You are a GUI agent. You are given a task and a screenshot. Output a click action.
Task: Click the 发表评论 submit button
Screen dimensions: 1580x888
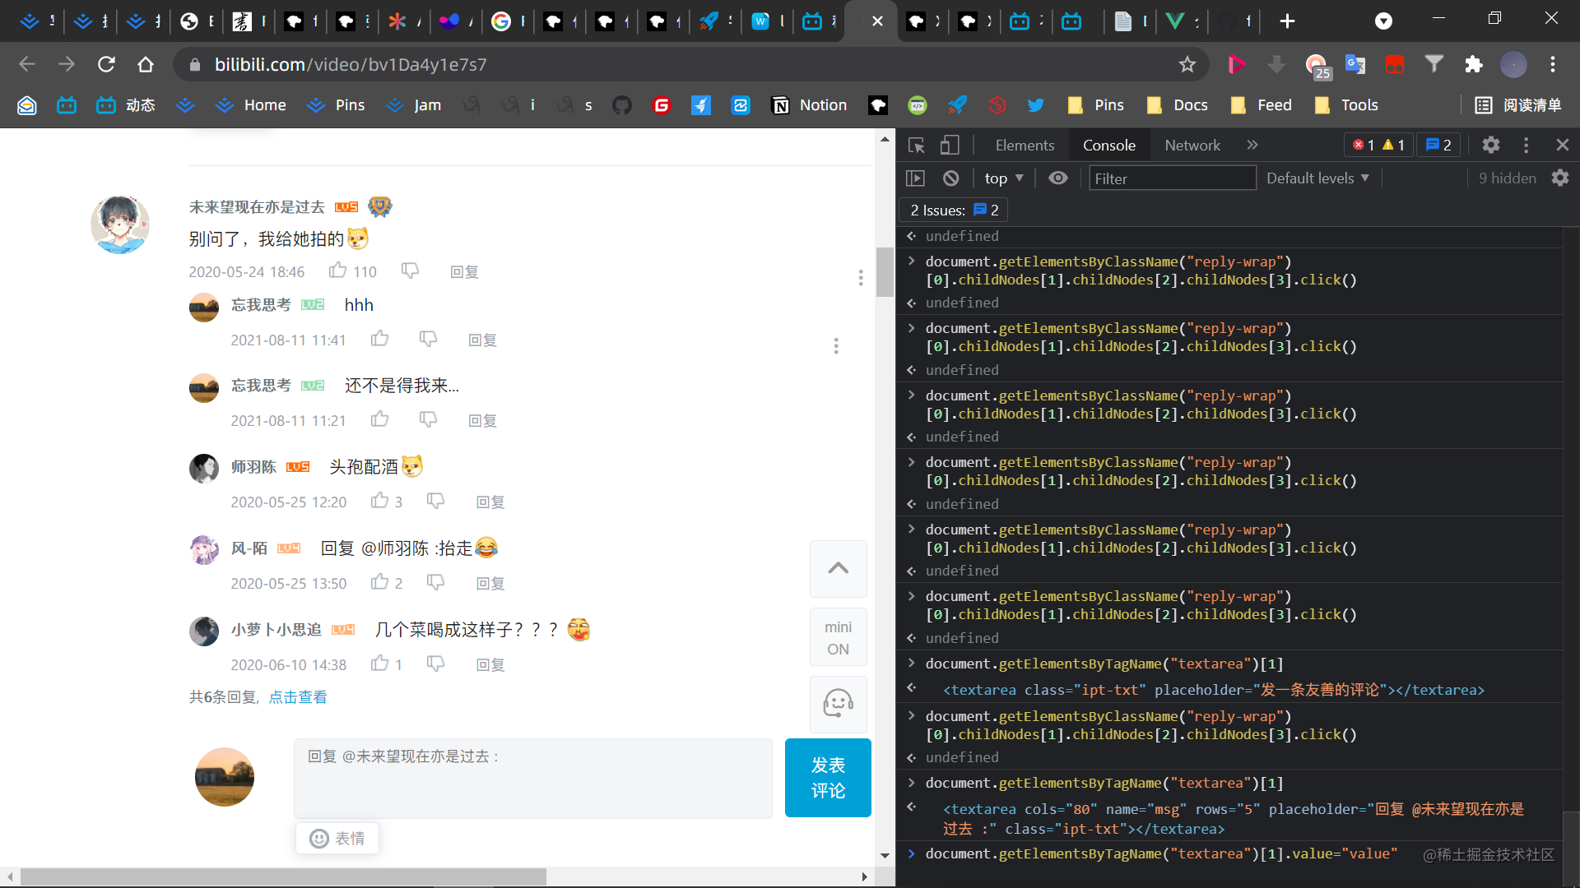[x=828, y=778]
